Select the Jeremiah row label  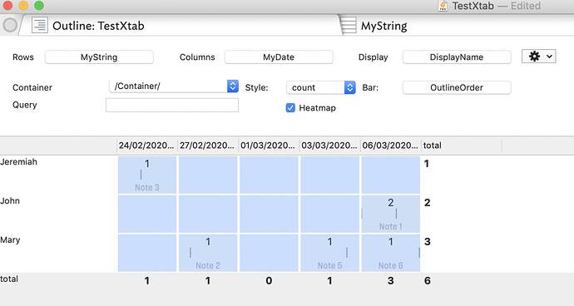[x=18, y=162]
